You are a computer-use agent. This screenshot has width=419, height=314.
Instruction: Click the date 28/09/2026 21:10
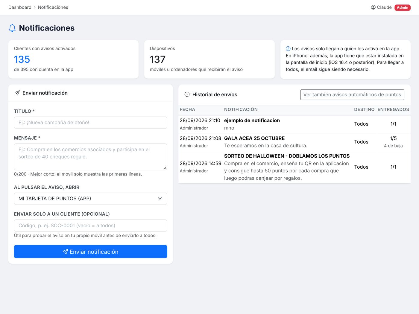[x=200, y=121]
